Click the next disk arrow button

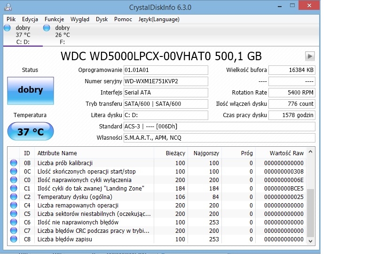[310, 56]
